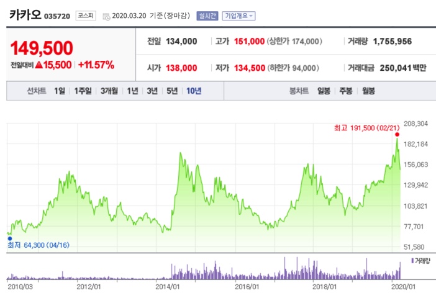Click the 최고 191,500 (02/21) label

coord(367,128)
